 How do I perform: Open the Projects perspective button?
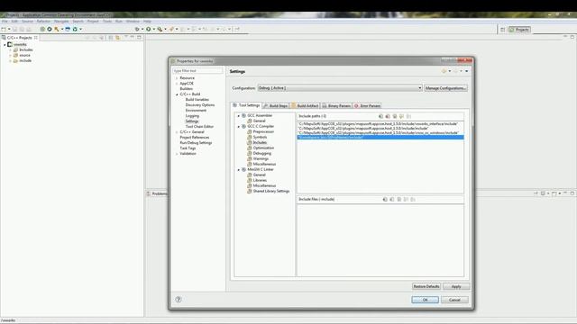[x=519, y=30]
